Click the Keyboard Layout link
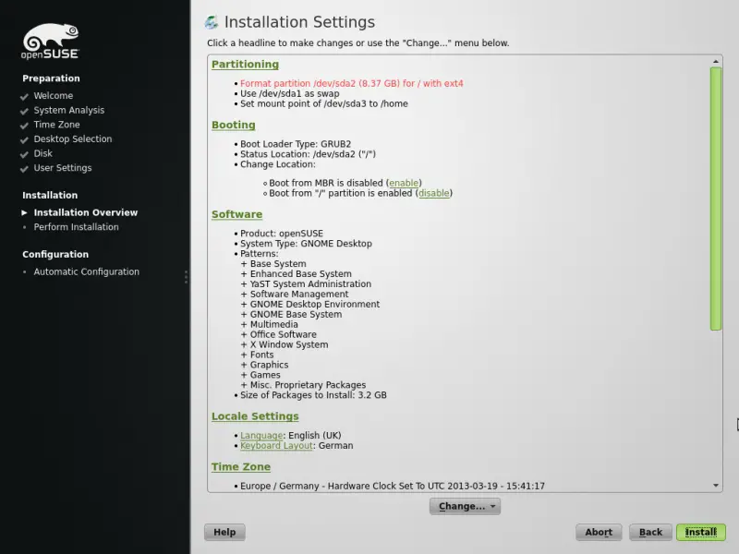 pyautogui.click(x=276, y=446)
